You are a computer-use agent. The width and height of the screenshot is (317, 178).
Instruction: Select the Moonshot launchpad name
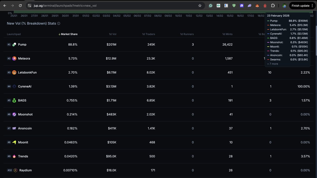[25, 114]
